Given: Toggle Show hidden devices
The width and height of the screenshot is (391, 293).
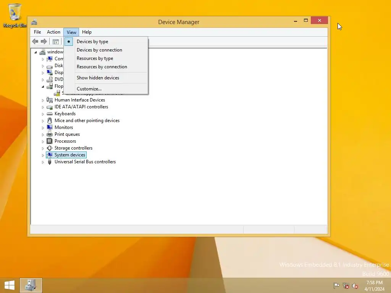Looking at the screenshot, I should pyautogui.click(x=106, y=78).
